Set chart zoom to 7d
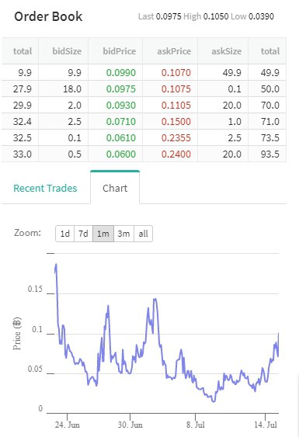The image size is (299, 437). 83,234
